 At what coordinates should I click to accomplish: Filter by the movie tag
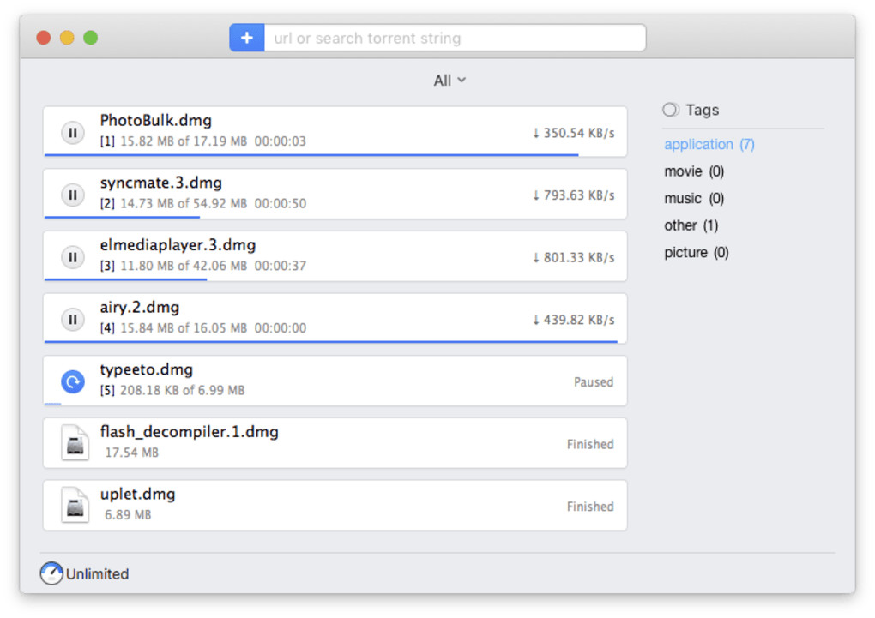(694, 171)
